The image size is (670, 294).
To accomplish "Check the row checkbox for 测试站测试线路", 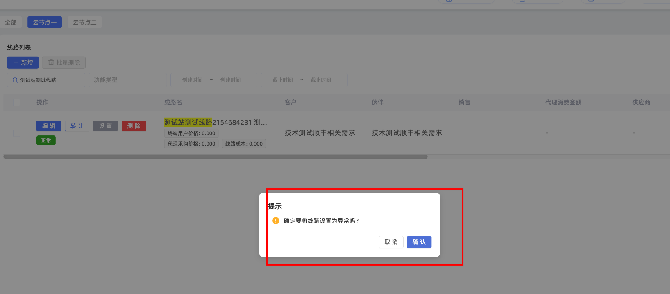I will tap(17, 133).
